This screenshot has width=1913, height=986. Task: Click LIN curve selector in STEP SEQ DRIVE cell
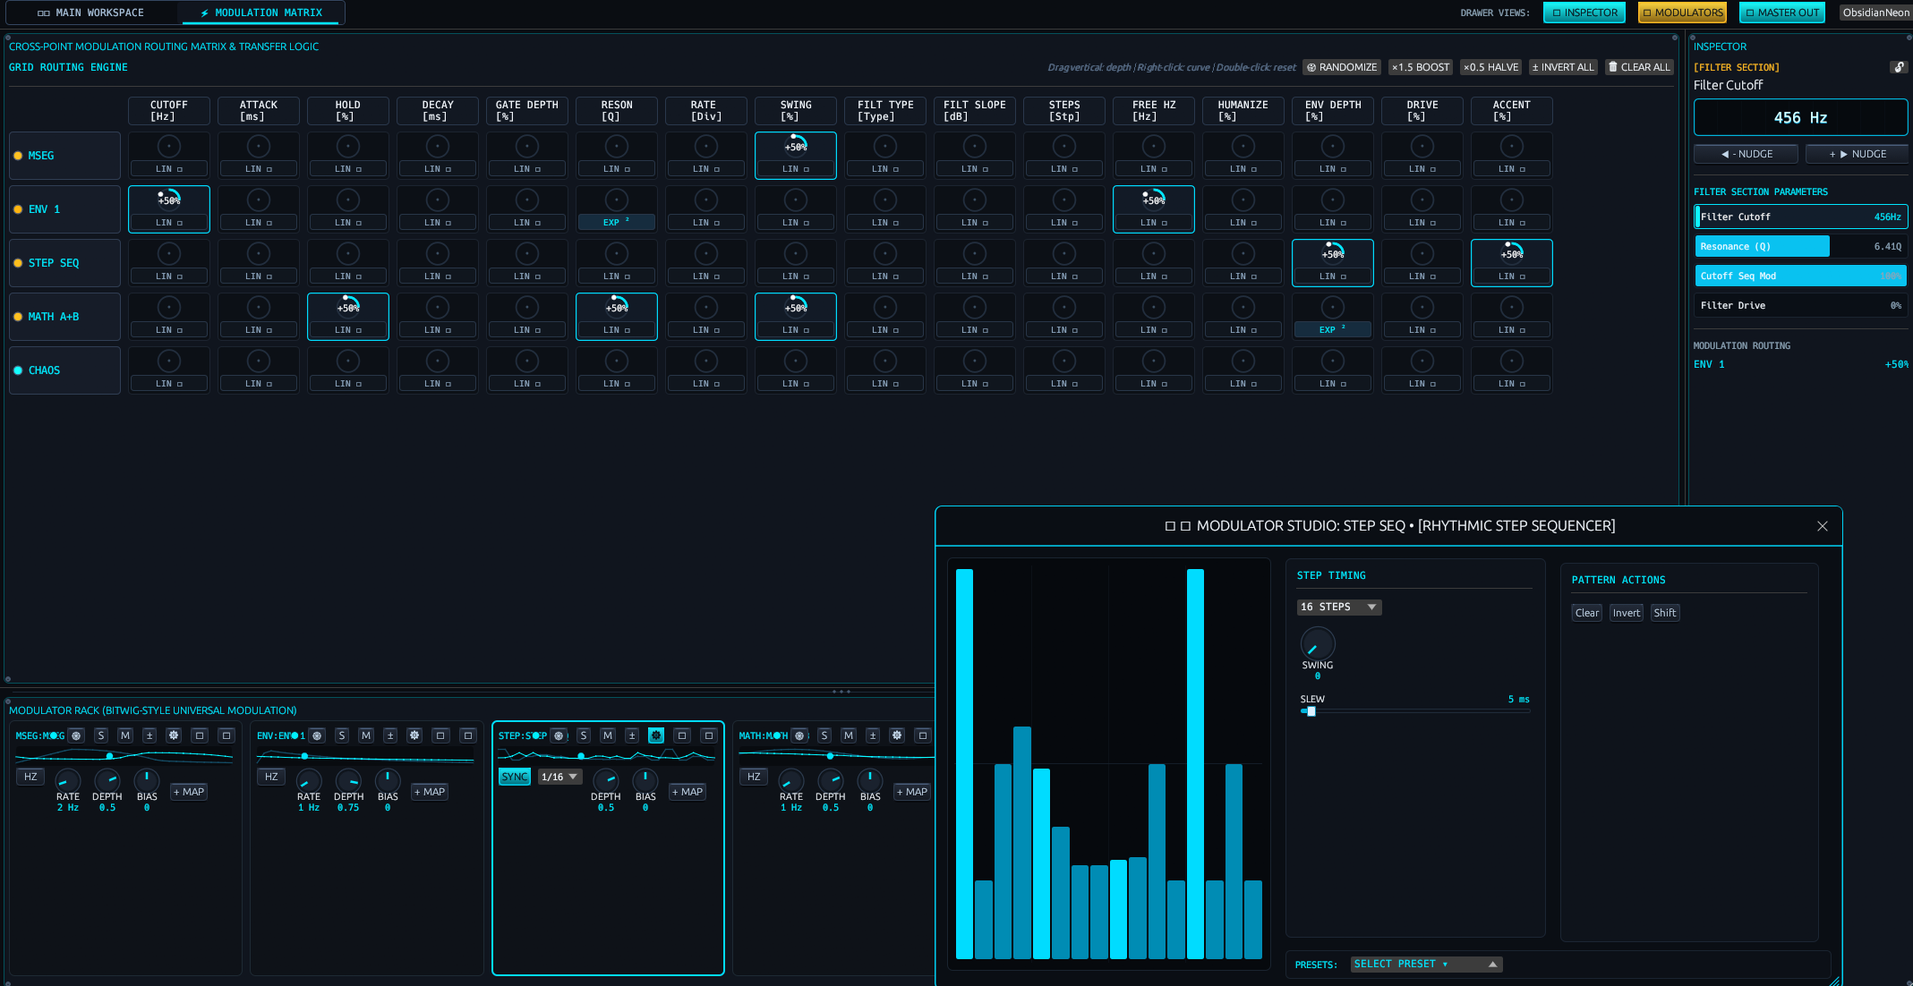point(1422,276)
